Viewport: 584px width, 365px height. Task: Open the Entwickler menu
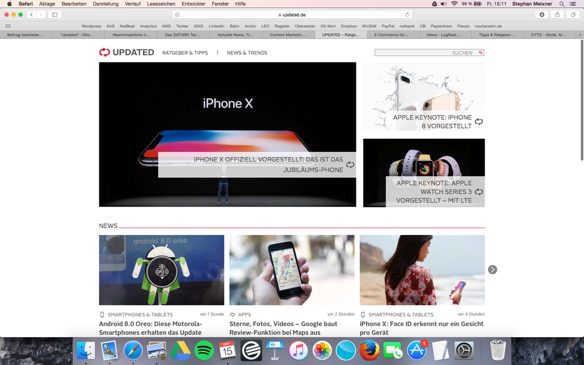(193, 4)
